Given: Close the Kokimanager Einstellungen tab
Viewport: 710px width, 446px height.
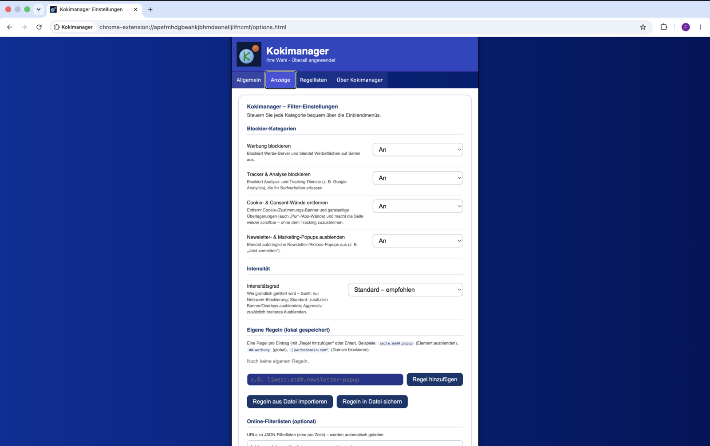Looking at the screenshot, I should click(x=135, y=9).
